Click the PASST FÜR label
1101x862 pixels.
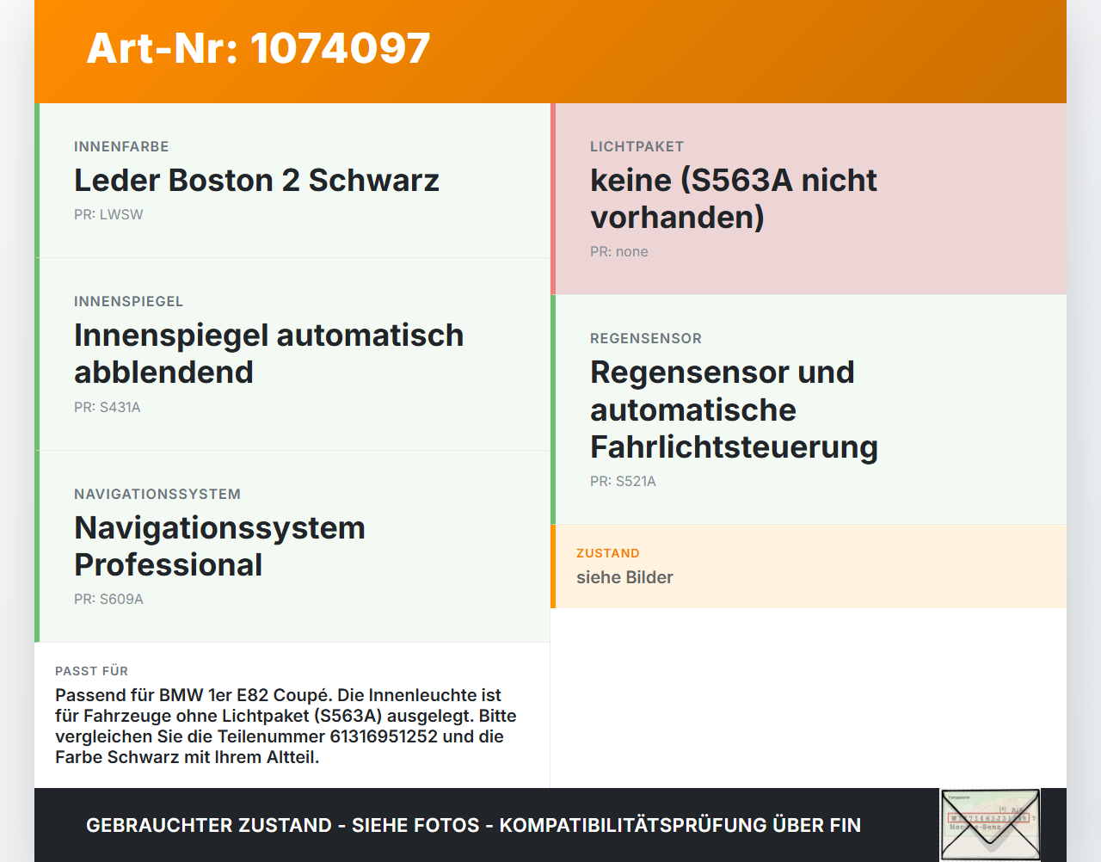pos(92,671)
